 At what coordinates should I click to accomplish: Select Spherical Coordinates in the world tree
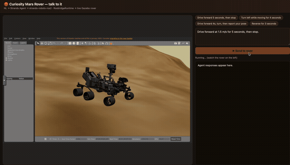click(x=16, y=50)
